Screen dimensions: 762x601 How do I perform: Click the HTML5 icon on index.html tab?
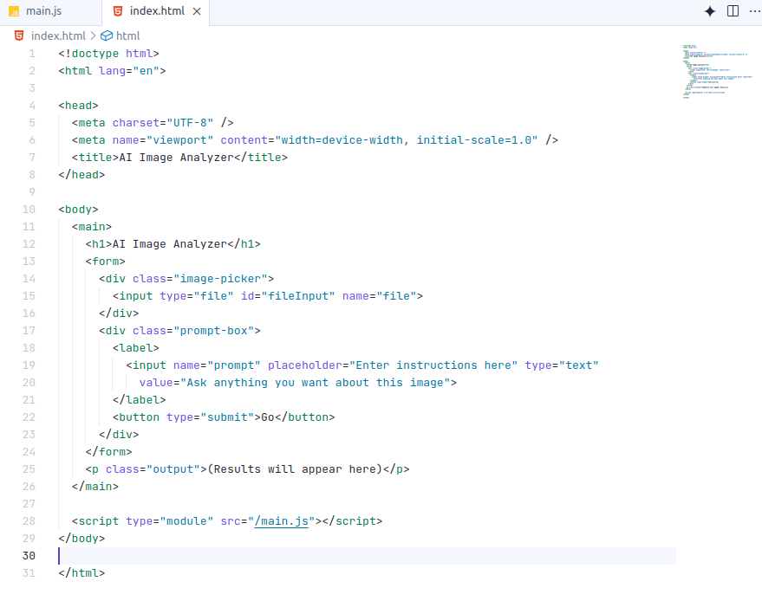(118, 11)
